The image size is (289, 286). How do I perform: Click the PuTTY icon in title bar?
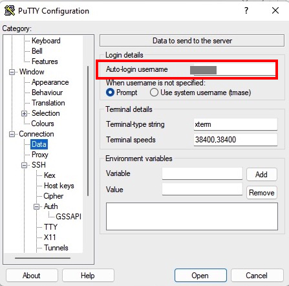[x=10, y=10]
